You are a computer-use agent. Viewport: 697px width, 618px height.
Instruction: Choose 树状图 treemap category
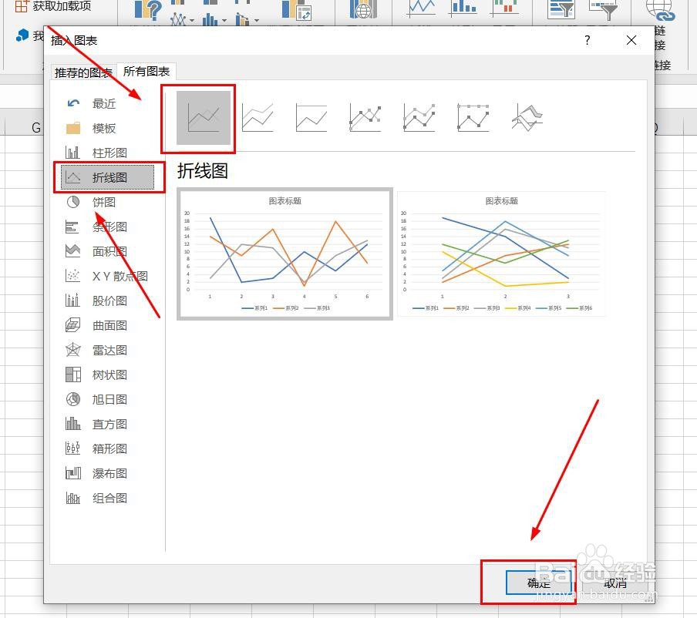[x=107, y=375]
